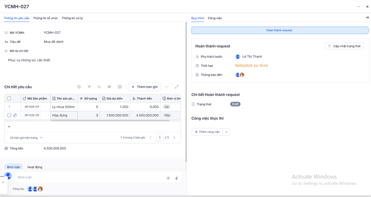This screenshot has width=371, height=197.
Task: Click the table horizontal scrollbar
Action: [110, 120]
